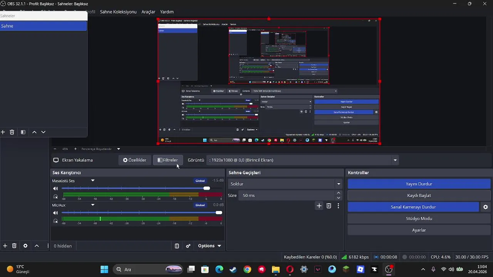The height and width of the screenshot is (277, 493).
Task: Toggle mixer layout icon beside Options
Action: 177,246
